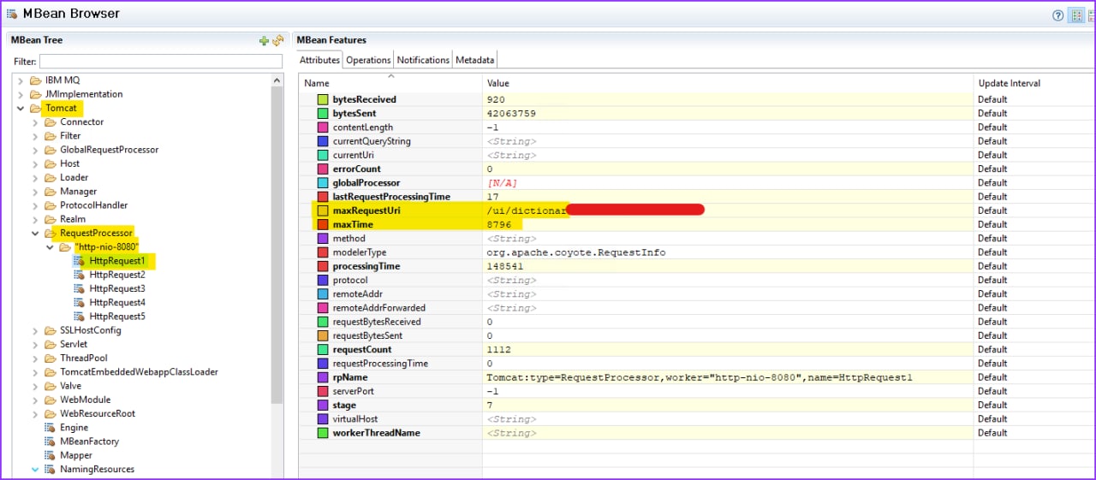Click the color icon beside workerThreadName
The image size is (1096, 480).
point(323,433)
